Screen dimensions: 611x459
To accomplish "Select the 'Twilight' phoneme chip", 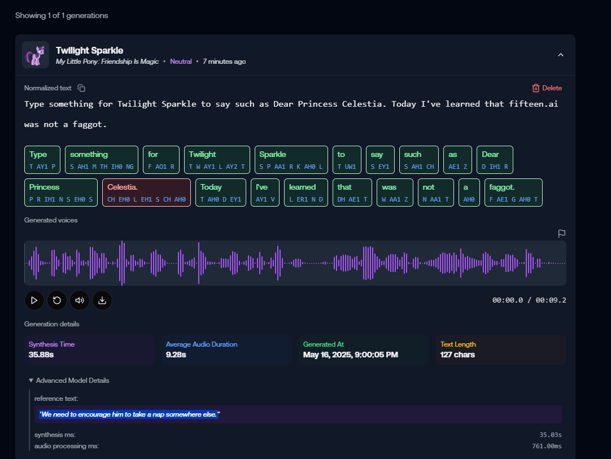I will (217, 160).
